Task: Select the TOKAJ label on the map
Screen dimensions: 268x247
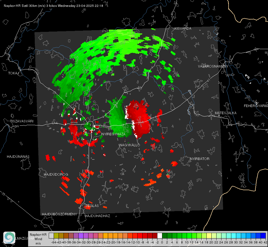Action: pyautogui.click(x=13, y=73)
